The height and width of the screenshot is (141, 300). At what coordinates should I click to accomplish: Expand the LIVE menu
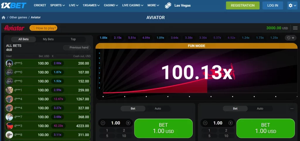(x=74, y=5)
